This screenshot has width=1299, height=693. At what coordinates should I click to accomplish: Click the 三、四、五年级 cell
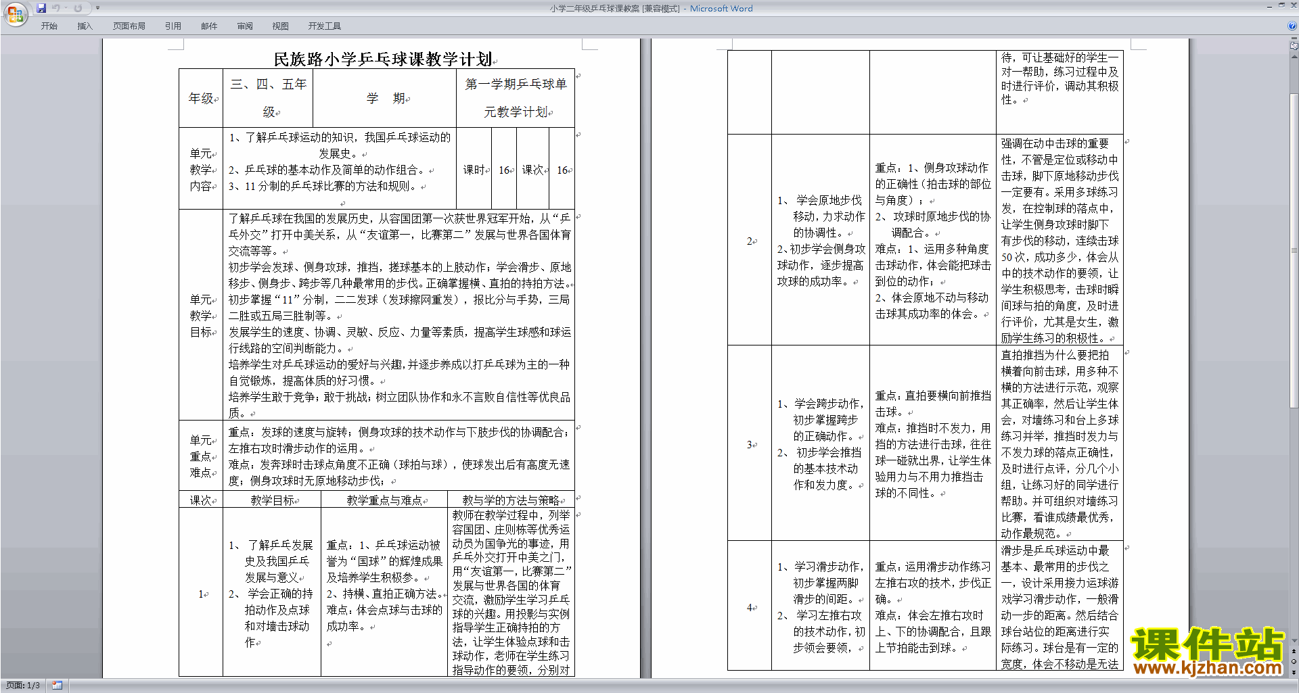[x=268, y=98]
